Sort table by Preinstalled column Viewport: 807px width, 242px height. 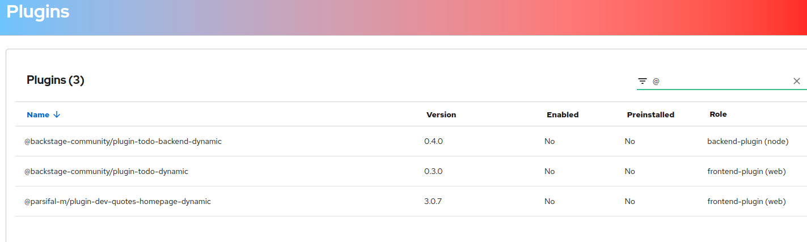tap(650, 114)
